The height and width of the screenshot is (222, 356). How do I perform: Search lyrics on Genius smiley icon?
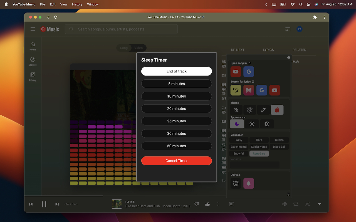[236, 90]
